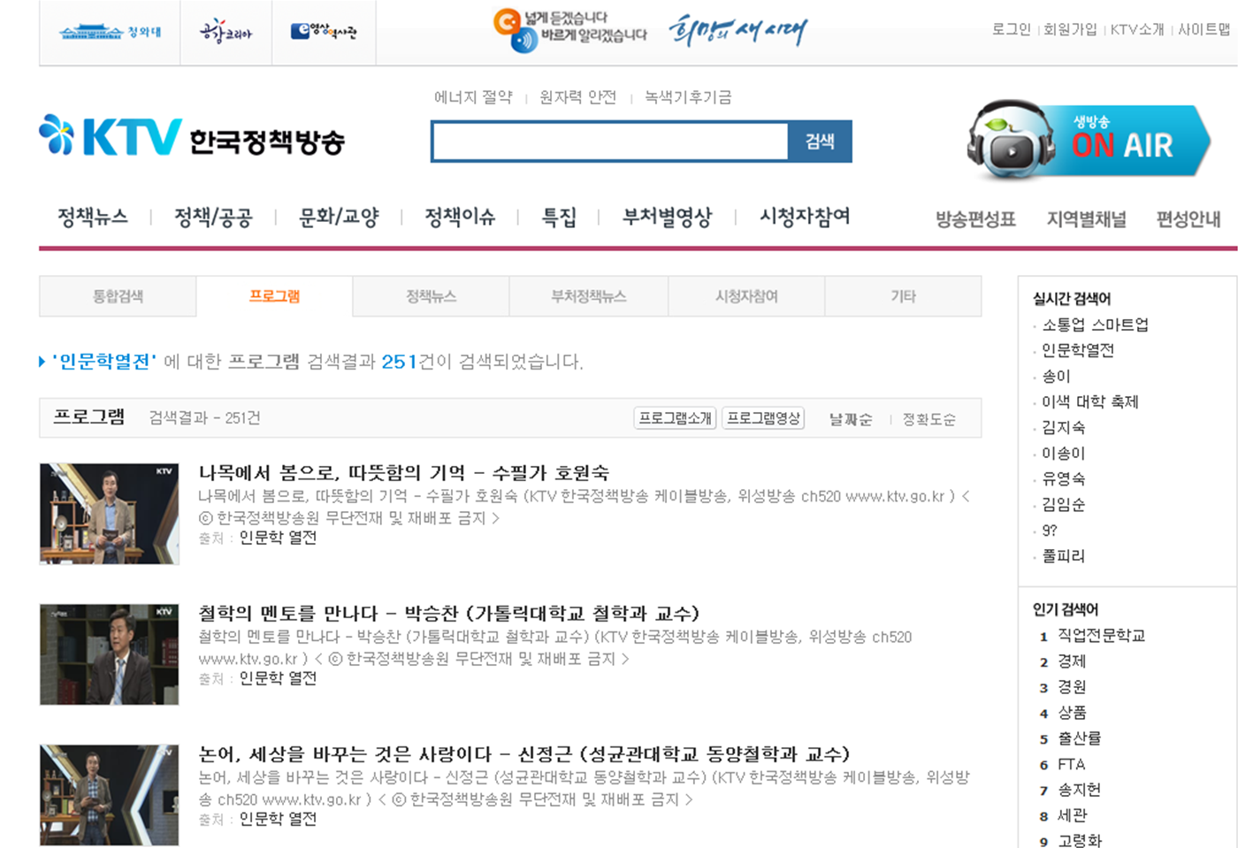Open the 부처별영상 main menu

click(x=668, y=217)
